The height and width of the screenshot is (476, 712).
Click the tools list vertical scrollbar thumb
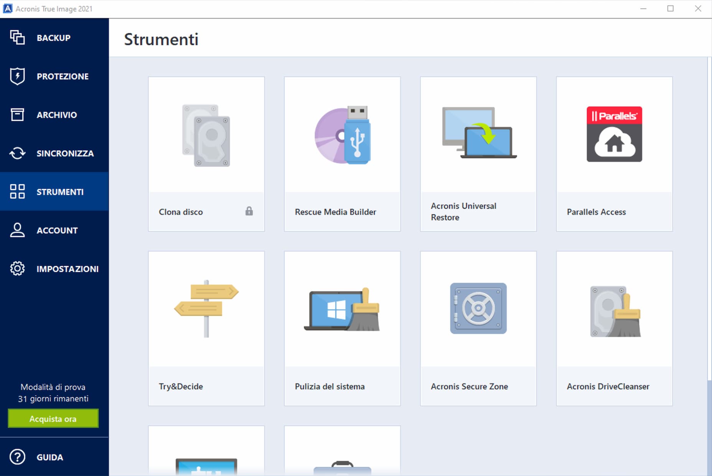(709, 219)
